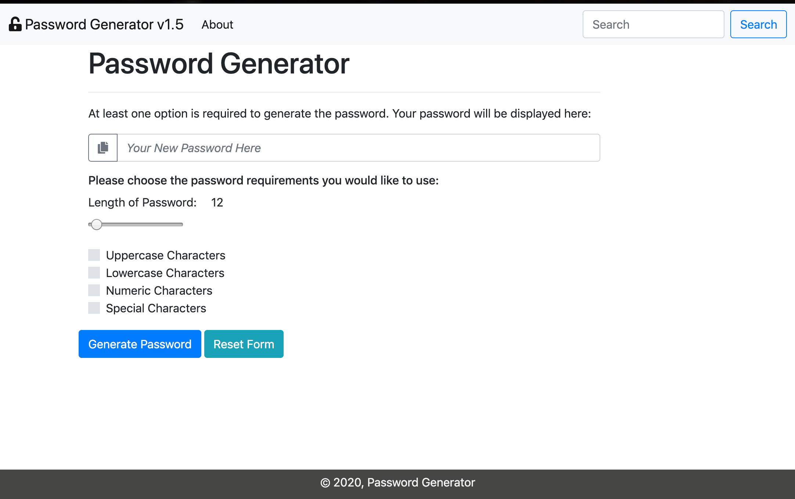
Task: Click the copyright footer text
Action: pyautogui.click(x=397, y=482)
